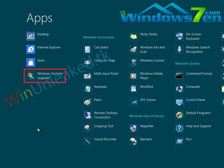
Task: Click the Windows System group heading
Action: (x=187, y=64)
